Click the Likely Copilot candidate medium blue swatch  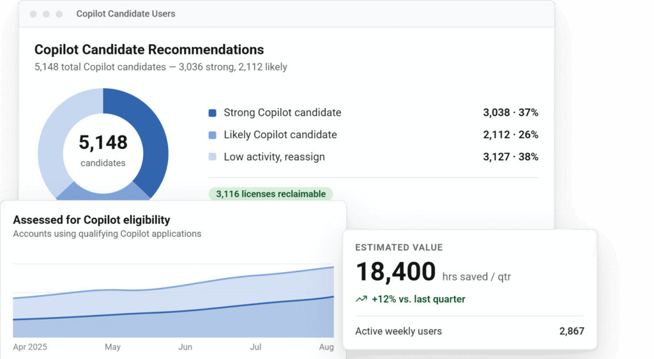[212, 135]
